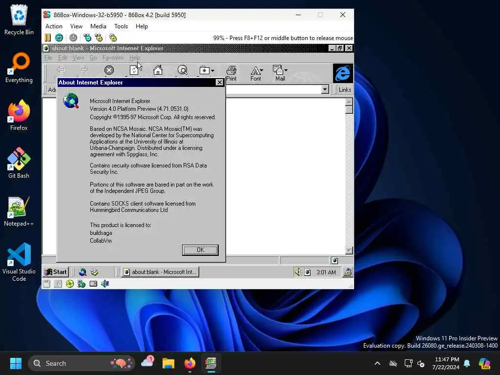Click the 86Box icon on host taskbar
Viewport: 500px width, 375px height.
click(210, 363)
